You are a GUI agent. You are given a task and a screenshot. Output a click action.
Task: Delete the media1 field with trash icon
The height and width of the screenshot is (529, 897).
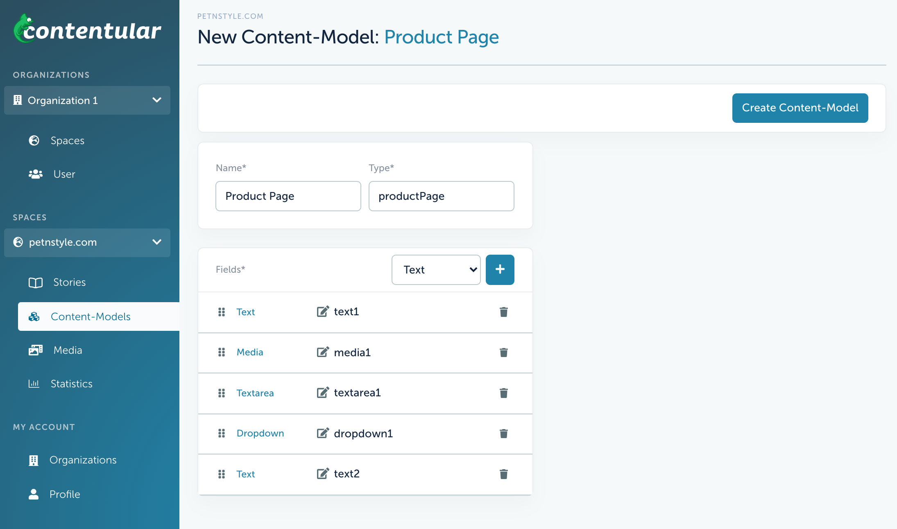[504, 353]
